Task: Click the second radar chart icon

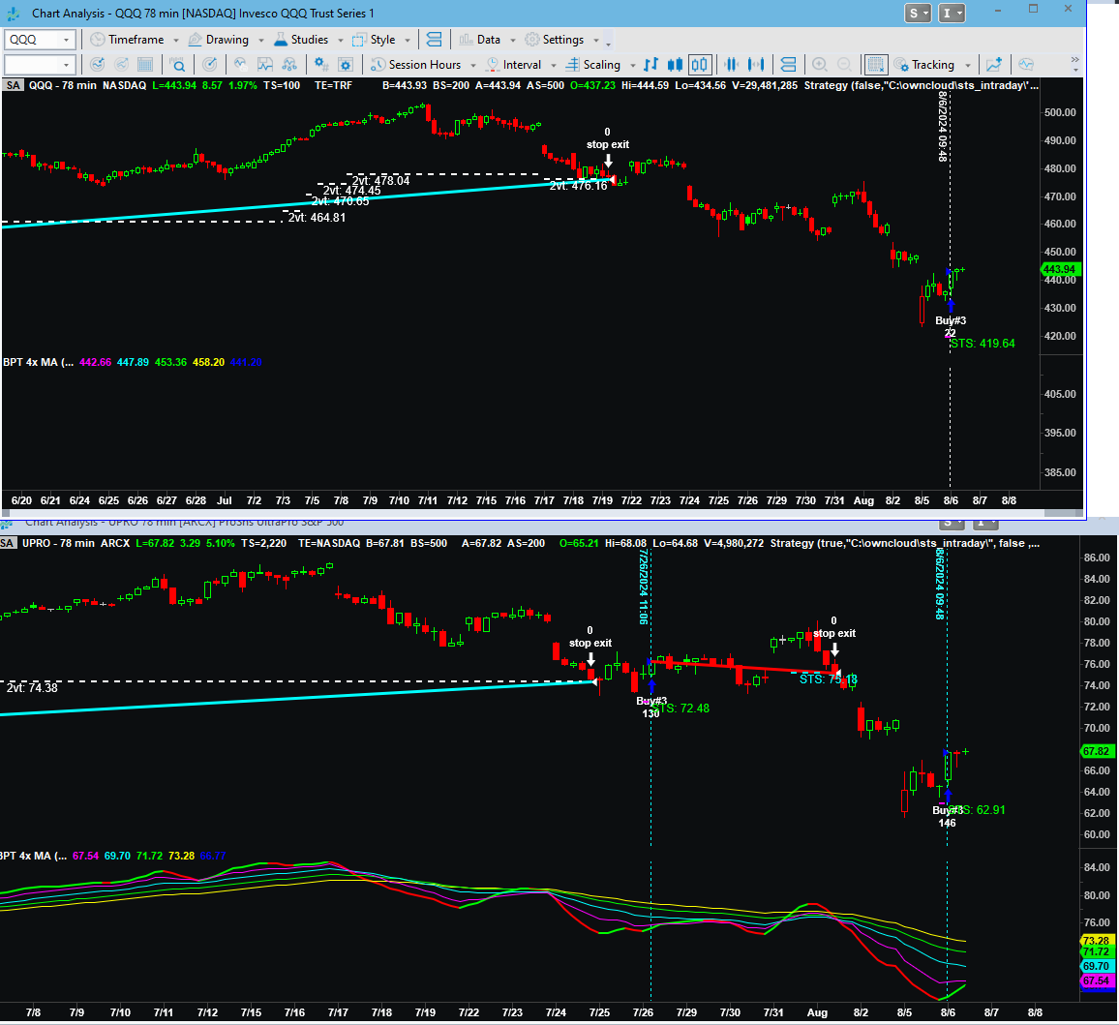Action: tap(121, 65)
